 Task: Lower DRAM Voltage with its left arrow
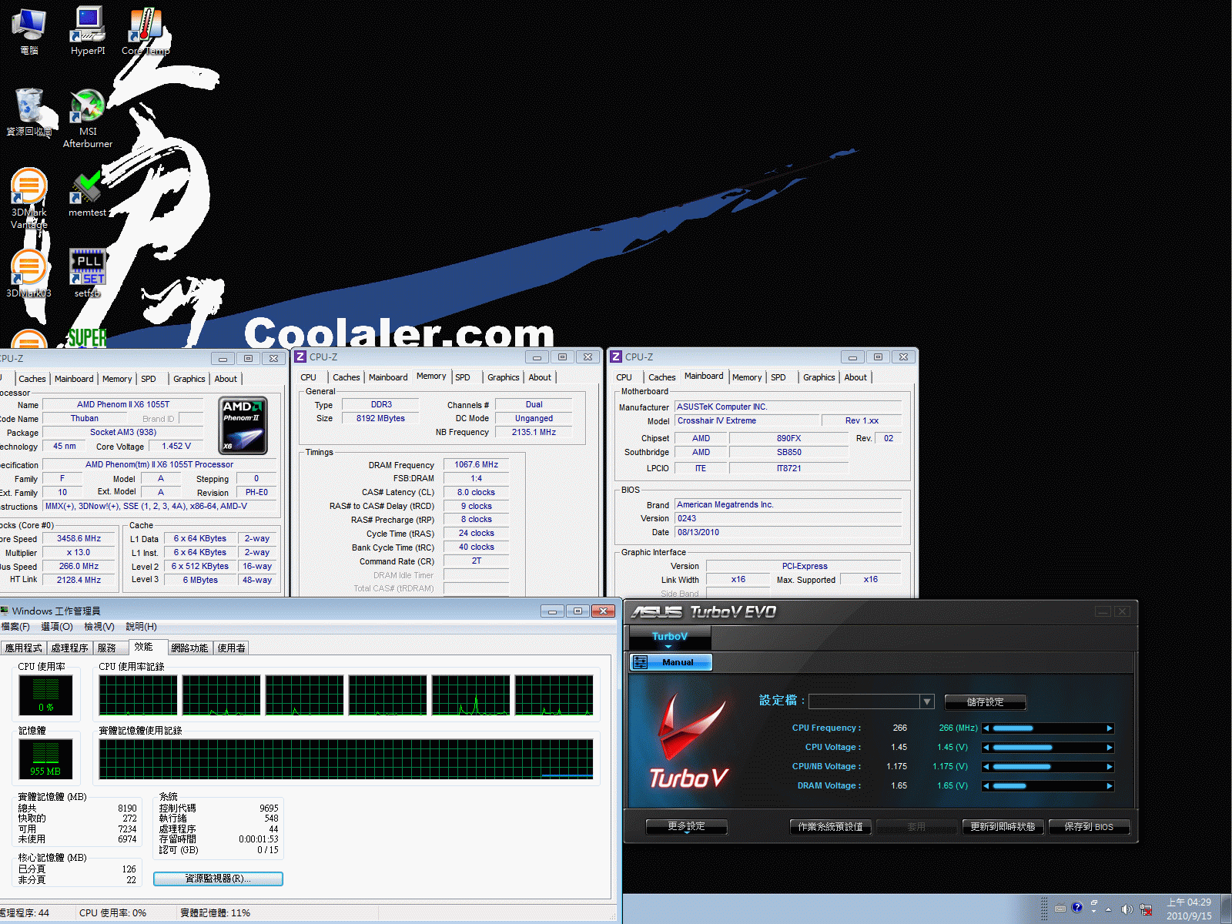(x=986, y=786)
